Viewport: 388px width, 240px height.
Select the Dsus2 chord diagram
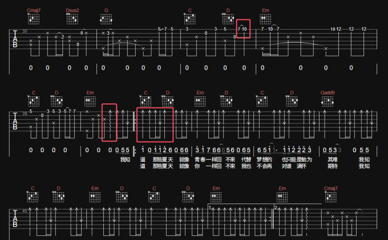[72, 19]
